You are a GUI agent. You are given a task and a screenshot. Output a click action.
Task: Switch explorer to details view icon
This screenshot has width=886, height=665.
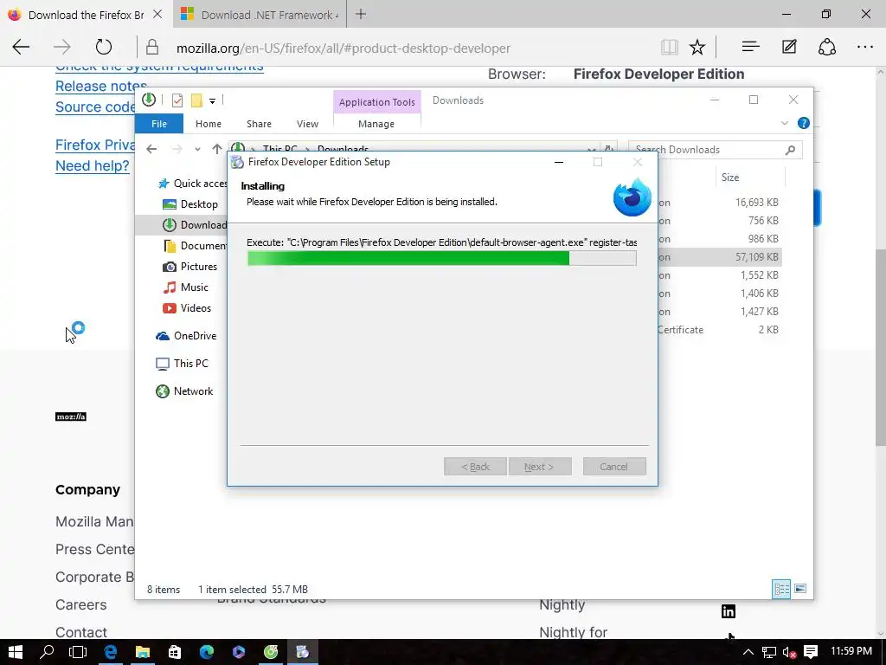(x=781, y=589)
